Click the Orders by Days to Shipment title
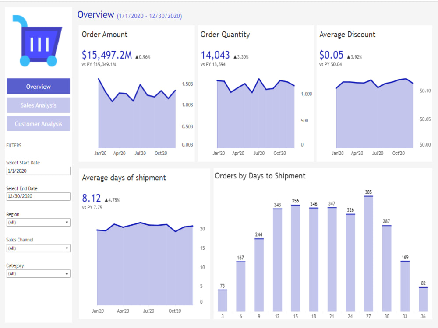The width and height of the screenshot is (438, 328). [261, 175]
